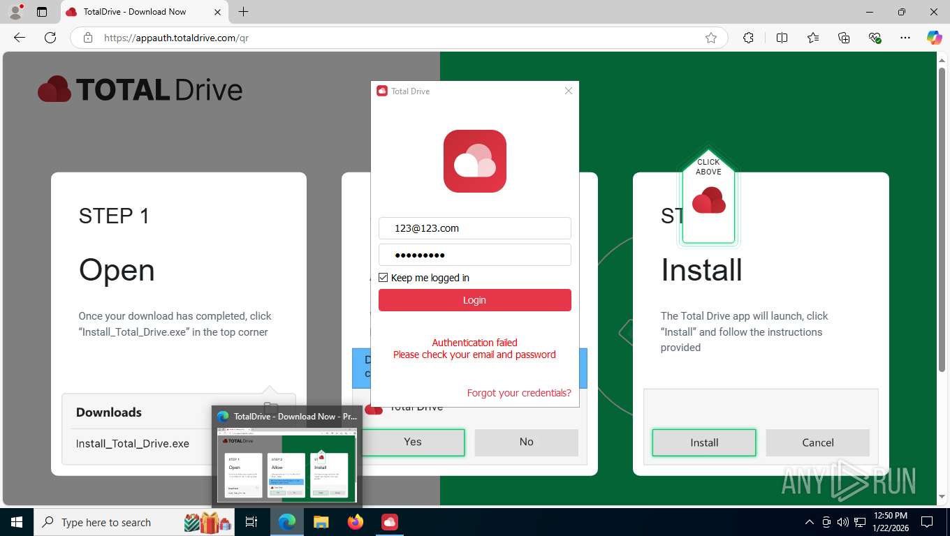Image resolution: width=950 pixels, height=536 pixels.
Task: Click the Edge profile avatar icon
Action: point(15,12)
